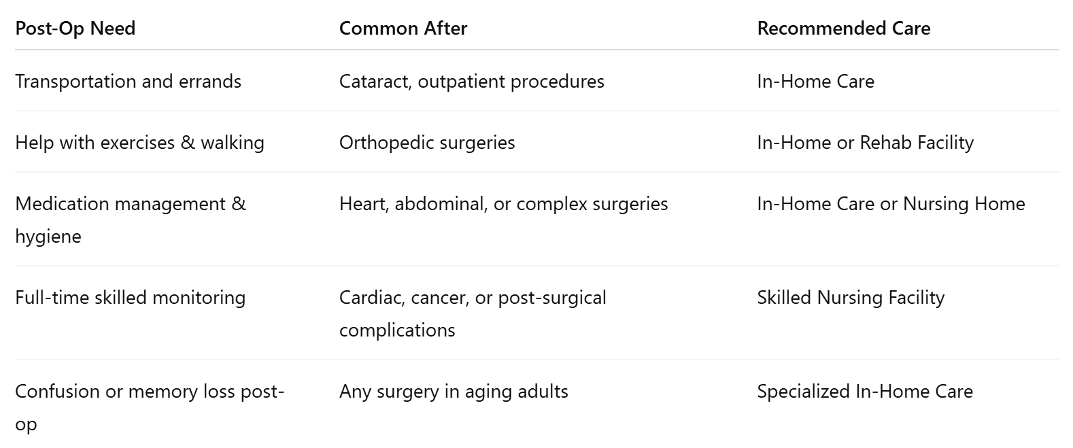Click the Common After column header
The width and height of the screenshot is (1073, 448).
(403, 29)
